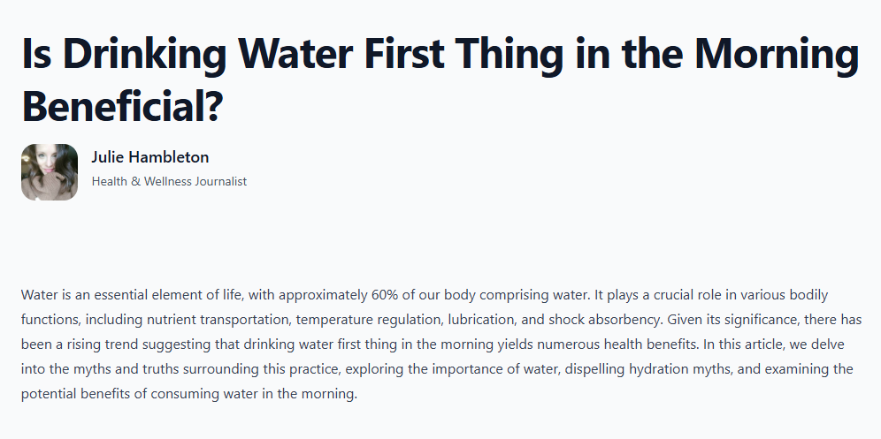The image size is (881, 439).
Task: Click the Health & Wellness Journalist subtitle
Action: pos(169,181)
